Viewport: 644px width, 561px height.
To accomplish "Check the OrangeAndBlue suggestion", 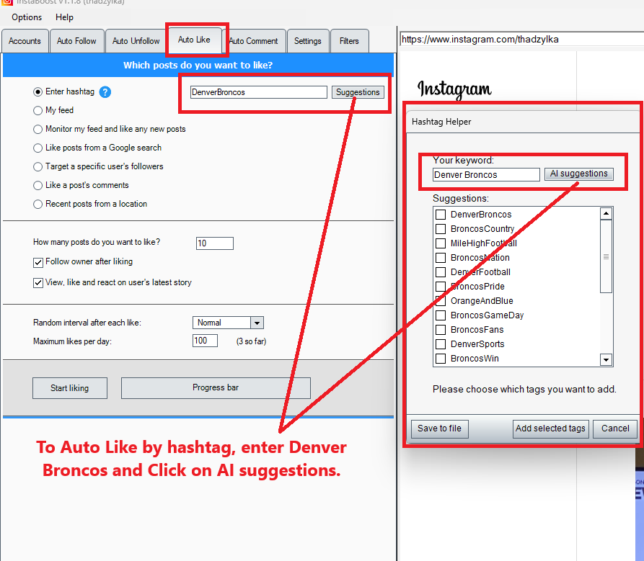I will (441, 300).
